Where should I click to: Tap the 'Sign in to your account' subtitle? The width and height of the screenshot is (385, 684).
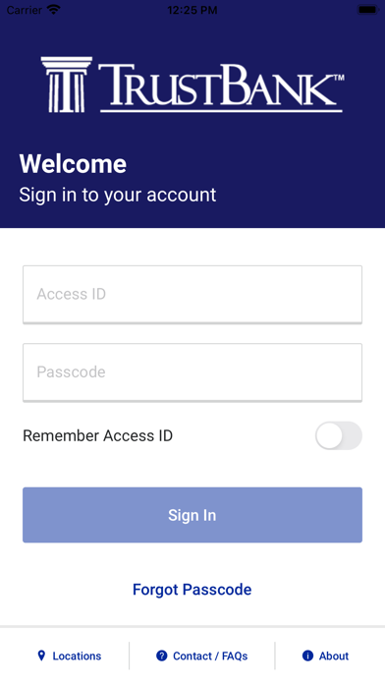tap(118, 195)
